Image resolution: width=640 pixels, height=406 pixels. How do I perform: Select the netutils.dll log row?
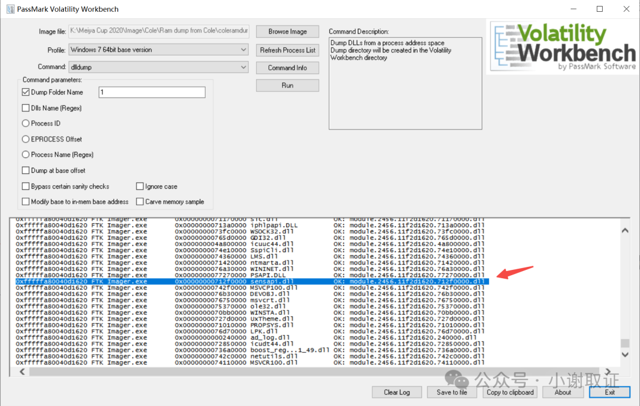click(250, 356)
